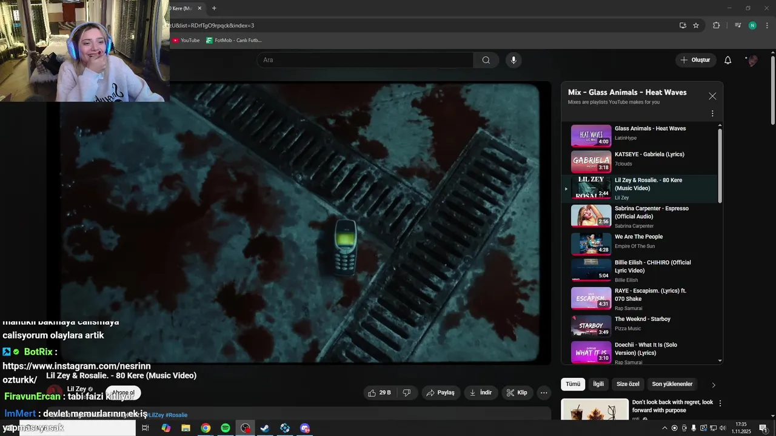Open the YouTube account avatar menu
This screenshot has width=776, height=436.
point(752,60)
